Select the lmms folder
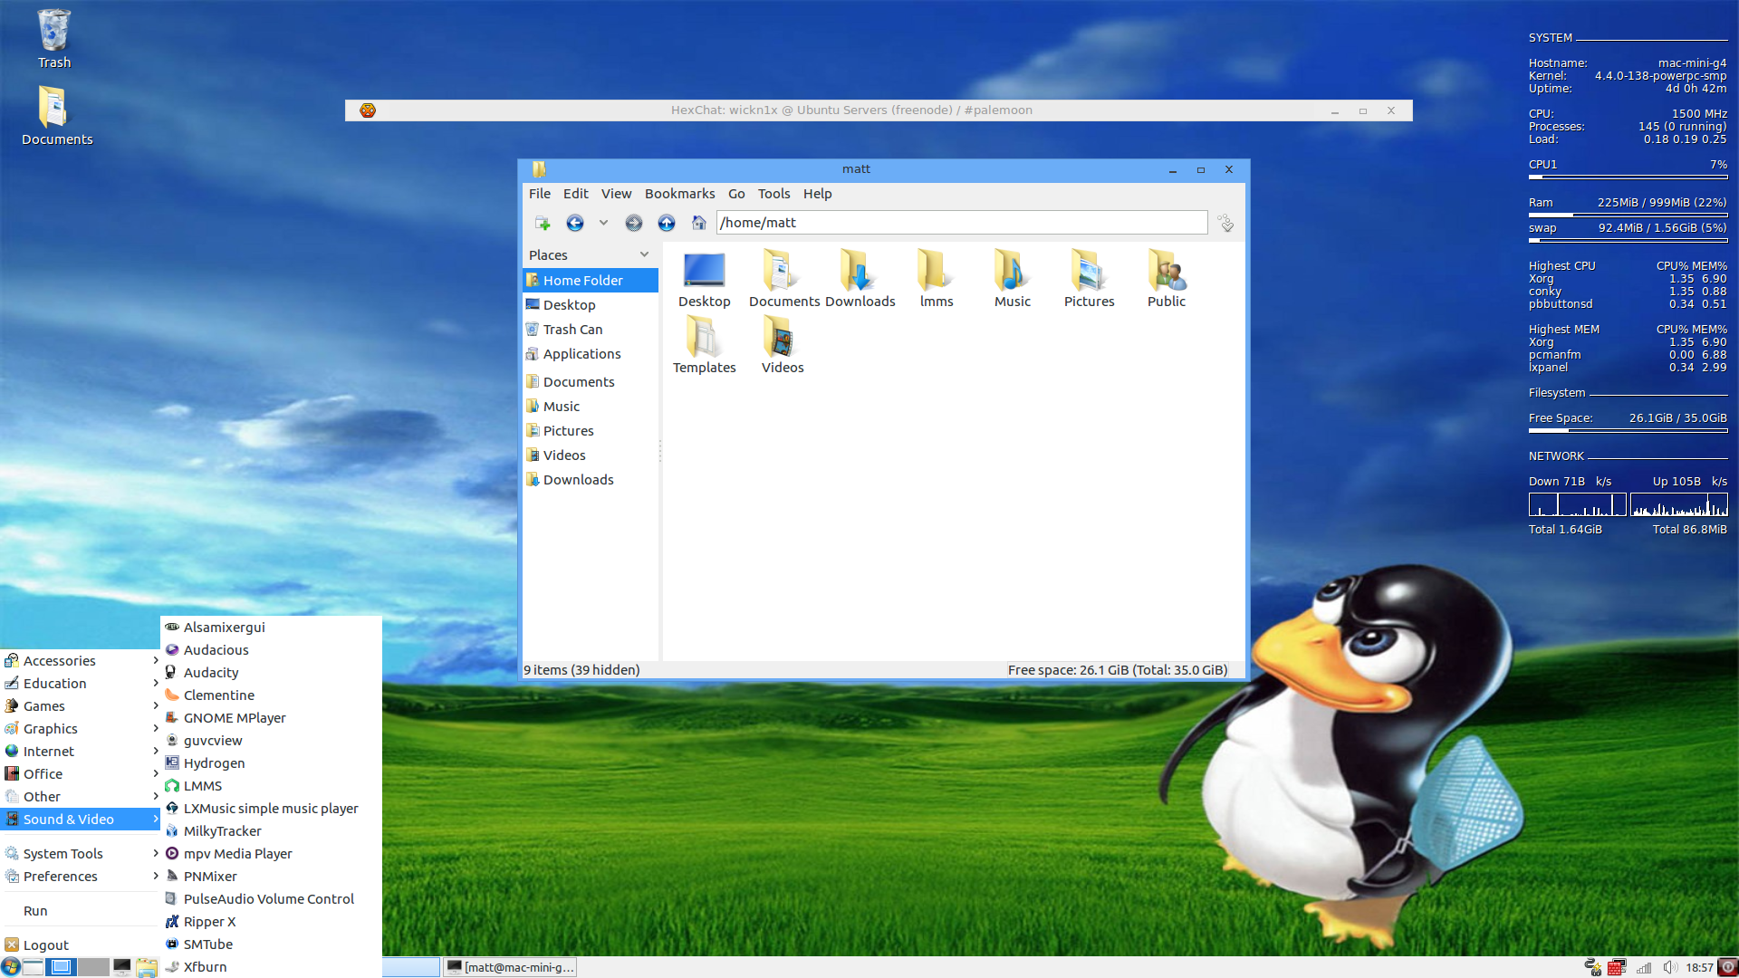This screenshot has width=1739, height=978. pos(936,280)
